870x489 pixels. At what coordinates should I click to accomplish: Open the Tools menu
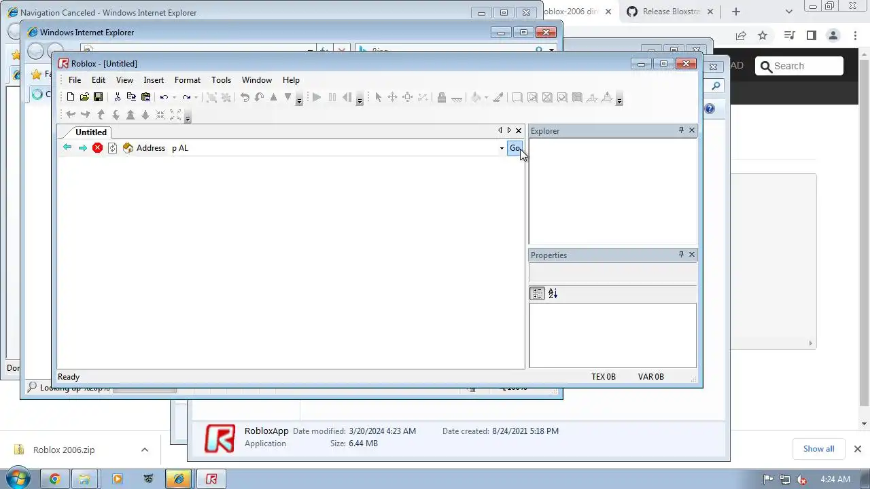[221, 80]
